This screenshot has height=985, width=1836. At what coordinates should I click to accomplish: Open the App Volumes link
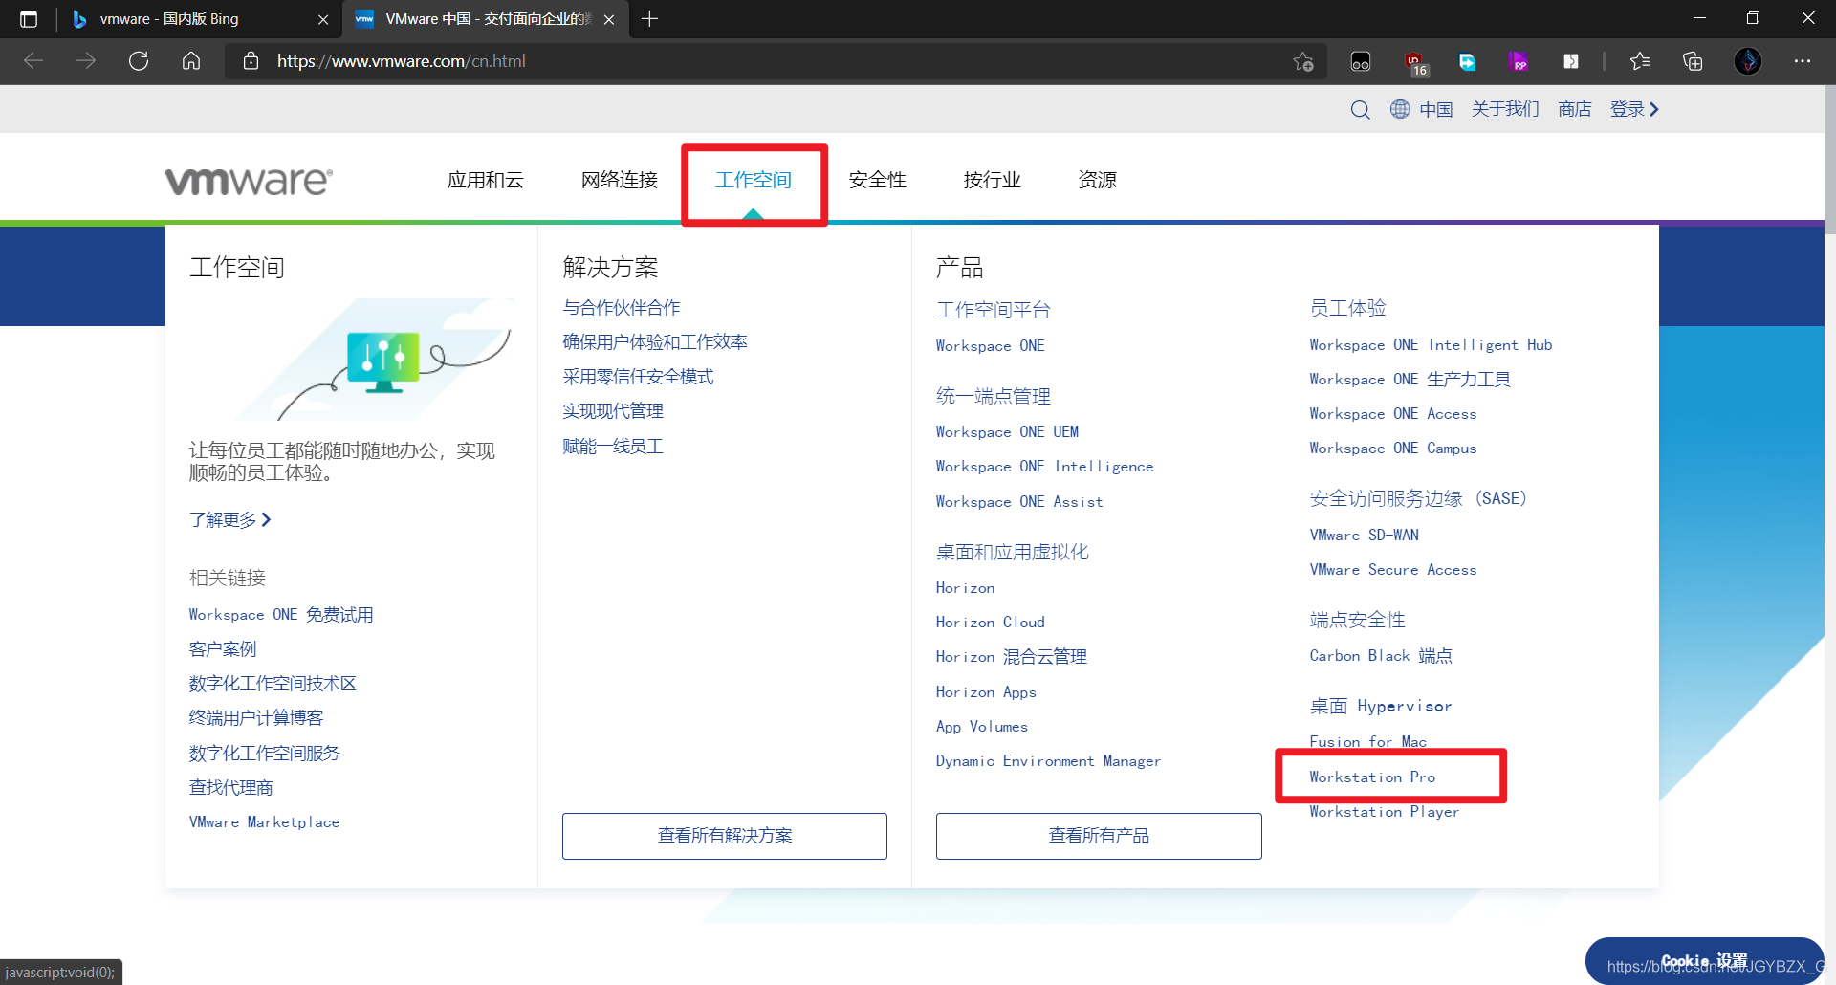coord(981,726)
